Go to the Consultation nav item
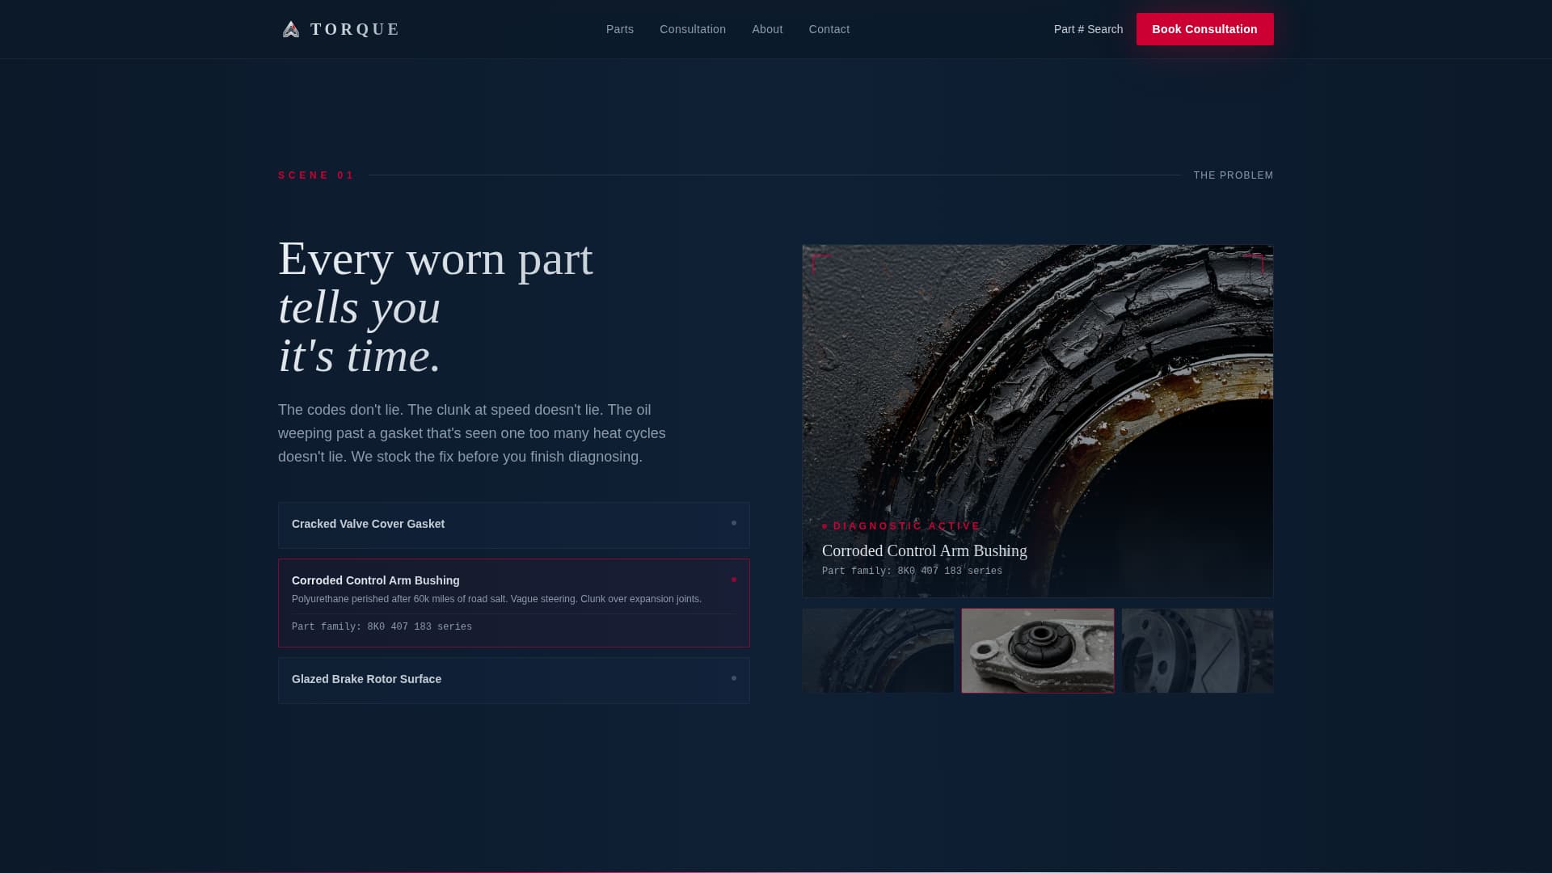 693,30
